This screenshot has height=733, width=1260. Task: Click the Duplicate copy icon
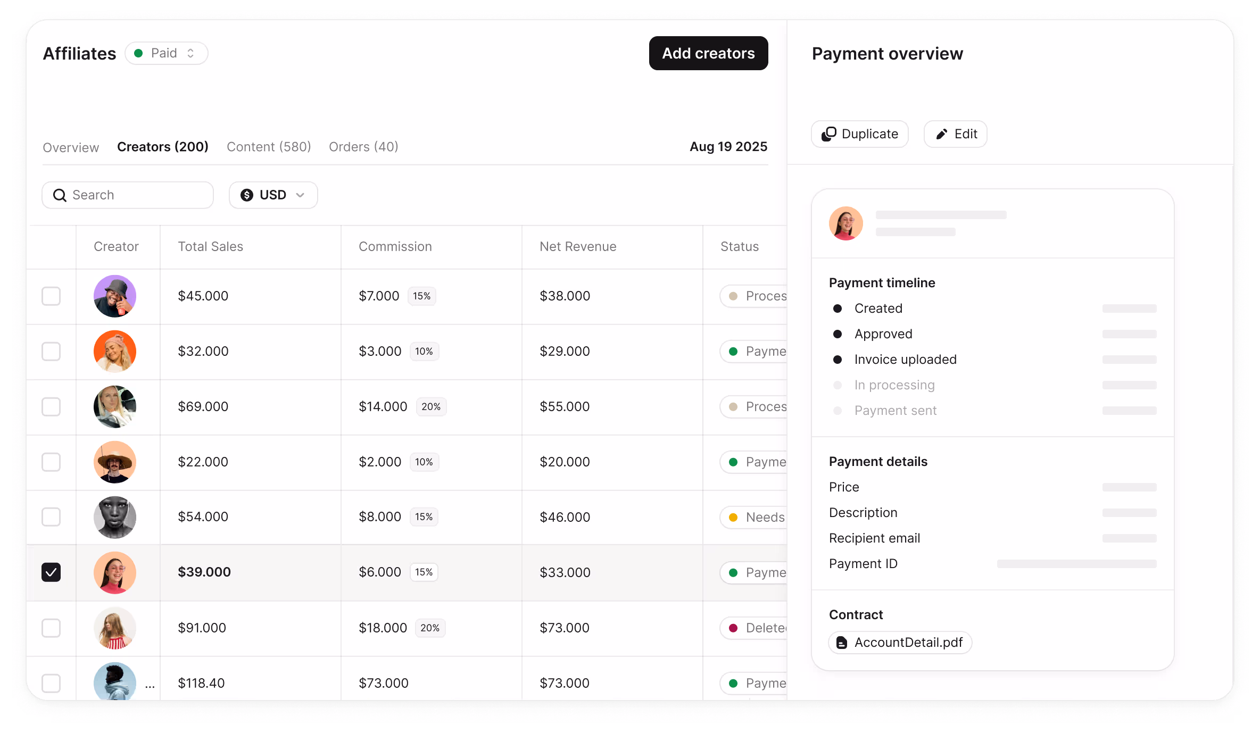pos(828,134)
